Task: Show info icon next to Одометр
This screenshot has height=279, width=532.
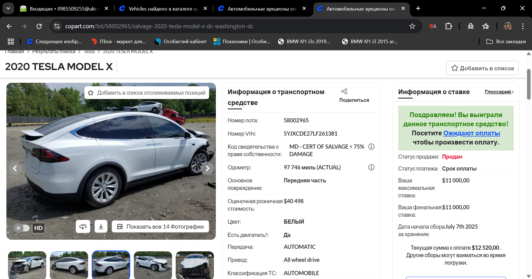Action: [371, 167]
